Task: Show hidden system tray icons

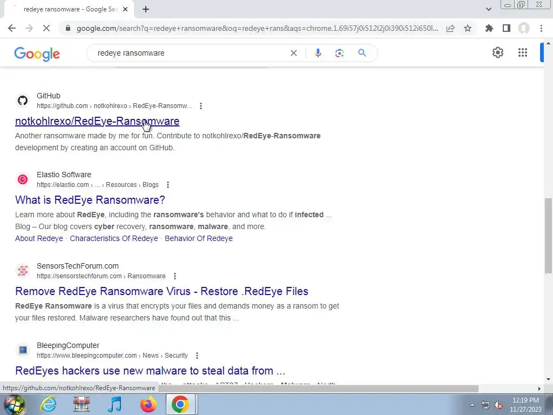Action: [x=472, y=405]
